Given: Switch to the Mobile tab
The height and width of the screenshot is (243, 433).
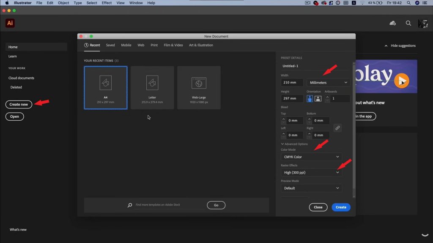Looking at the screenshot, I should click(126, 45).
